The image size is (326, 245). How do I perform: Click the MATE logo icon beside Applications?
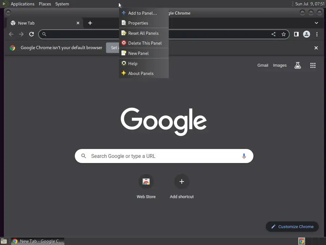pos(5,4)
